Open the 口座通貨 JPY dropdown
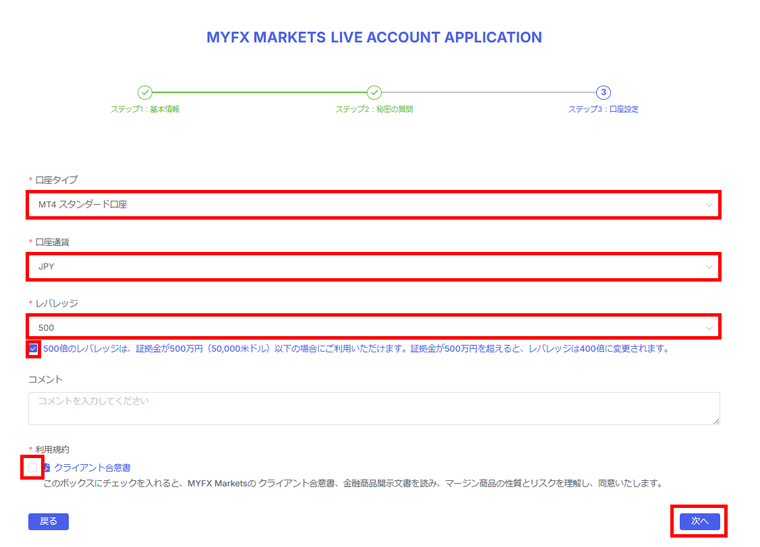 point(374,267)
